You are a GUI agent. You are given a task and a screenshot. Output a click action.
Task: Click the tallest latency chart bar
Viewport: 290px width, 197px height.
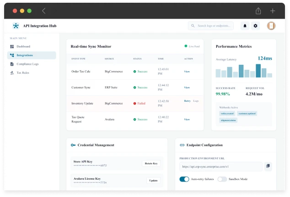click(258, 71)
